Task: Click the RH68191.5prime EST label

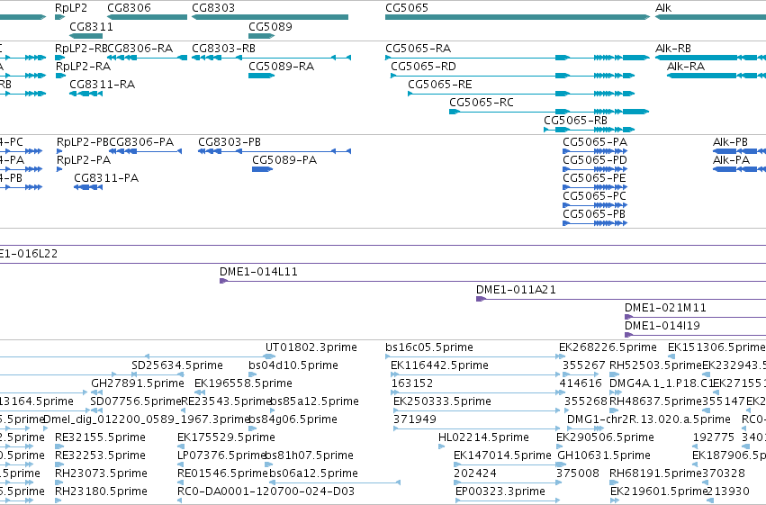Action: [x=655, y=473]
